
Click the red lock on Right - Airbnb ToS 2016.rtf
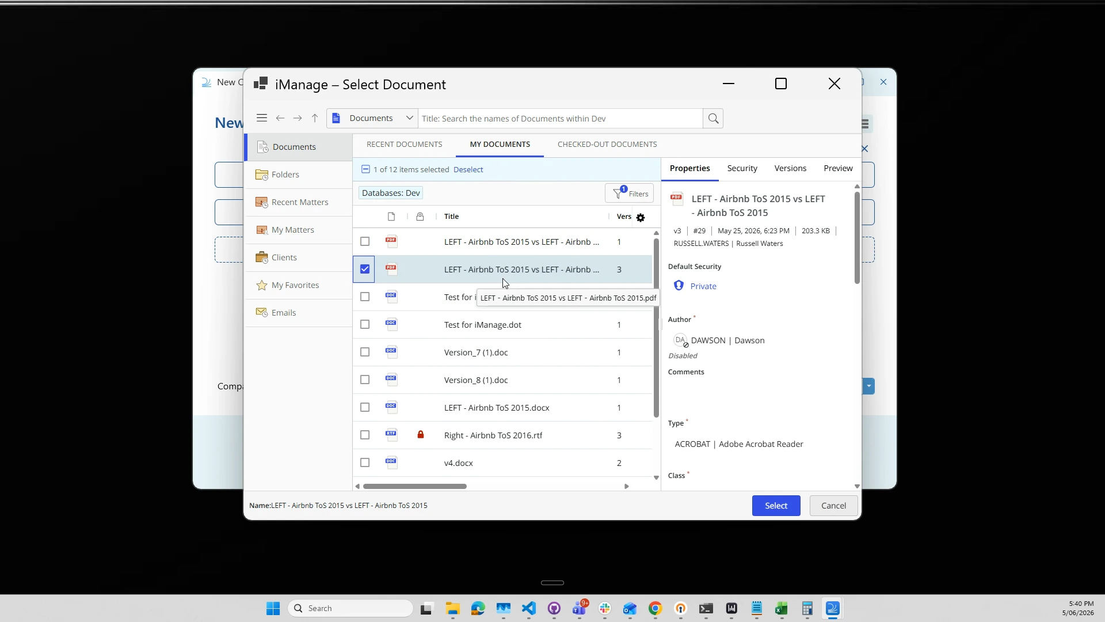(421, 435)
